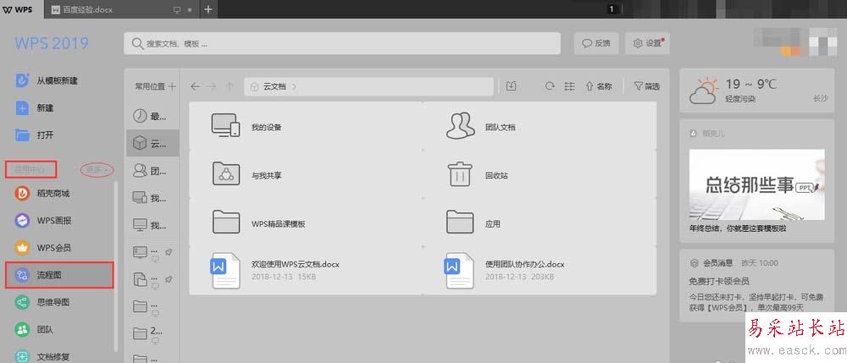Click the 年终总结，你就差这套模板啦 caption
This screenshot has width=847, height=363.
coord(738,228)
